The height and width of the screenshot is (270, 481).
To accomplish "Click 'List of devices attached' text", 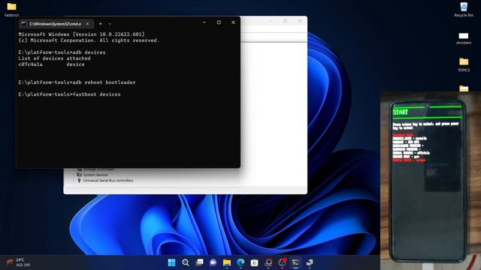I will (x=54, y=58).
